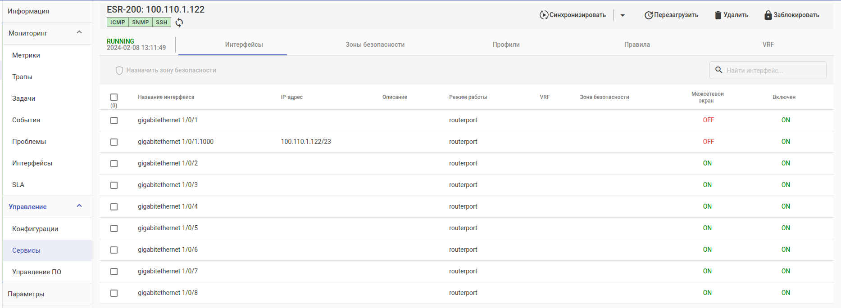Collapse the Management sidebar section chevron
The image size is (841, 308).
[x=79, y=206]
